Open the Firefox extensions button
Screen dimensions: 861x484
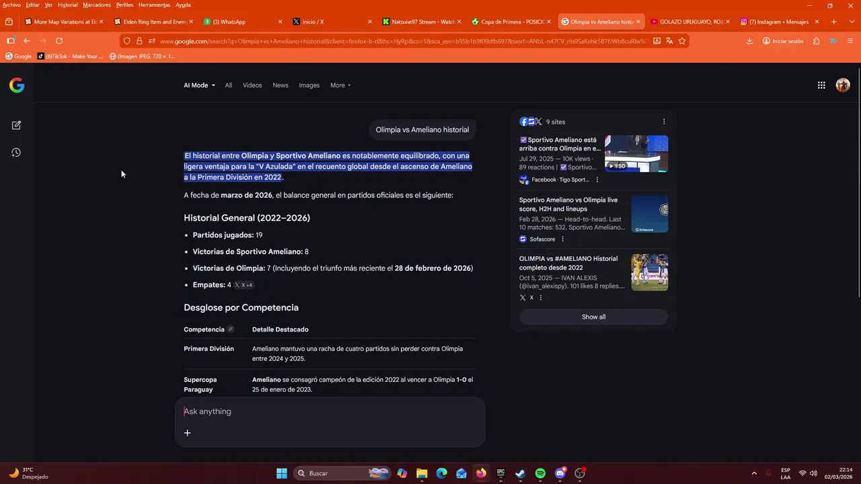click(x=816, y=41)
